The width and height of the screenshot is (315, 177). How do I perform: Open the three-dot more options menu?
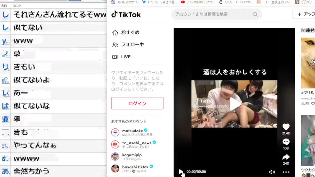pyautogui.click(x=286, y=172)
